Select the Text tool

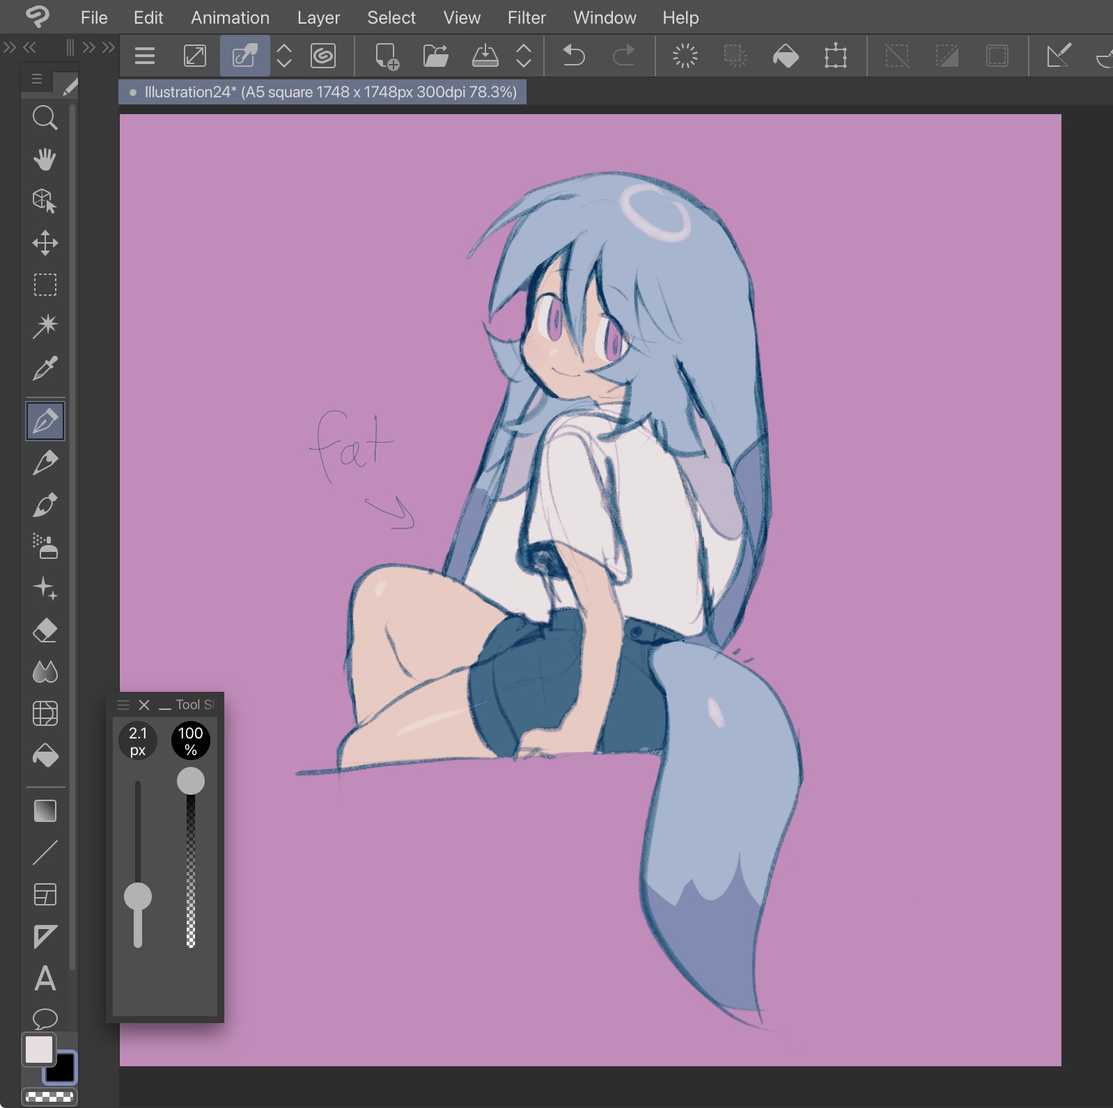pos(45,979)
